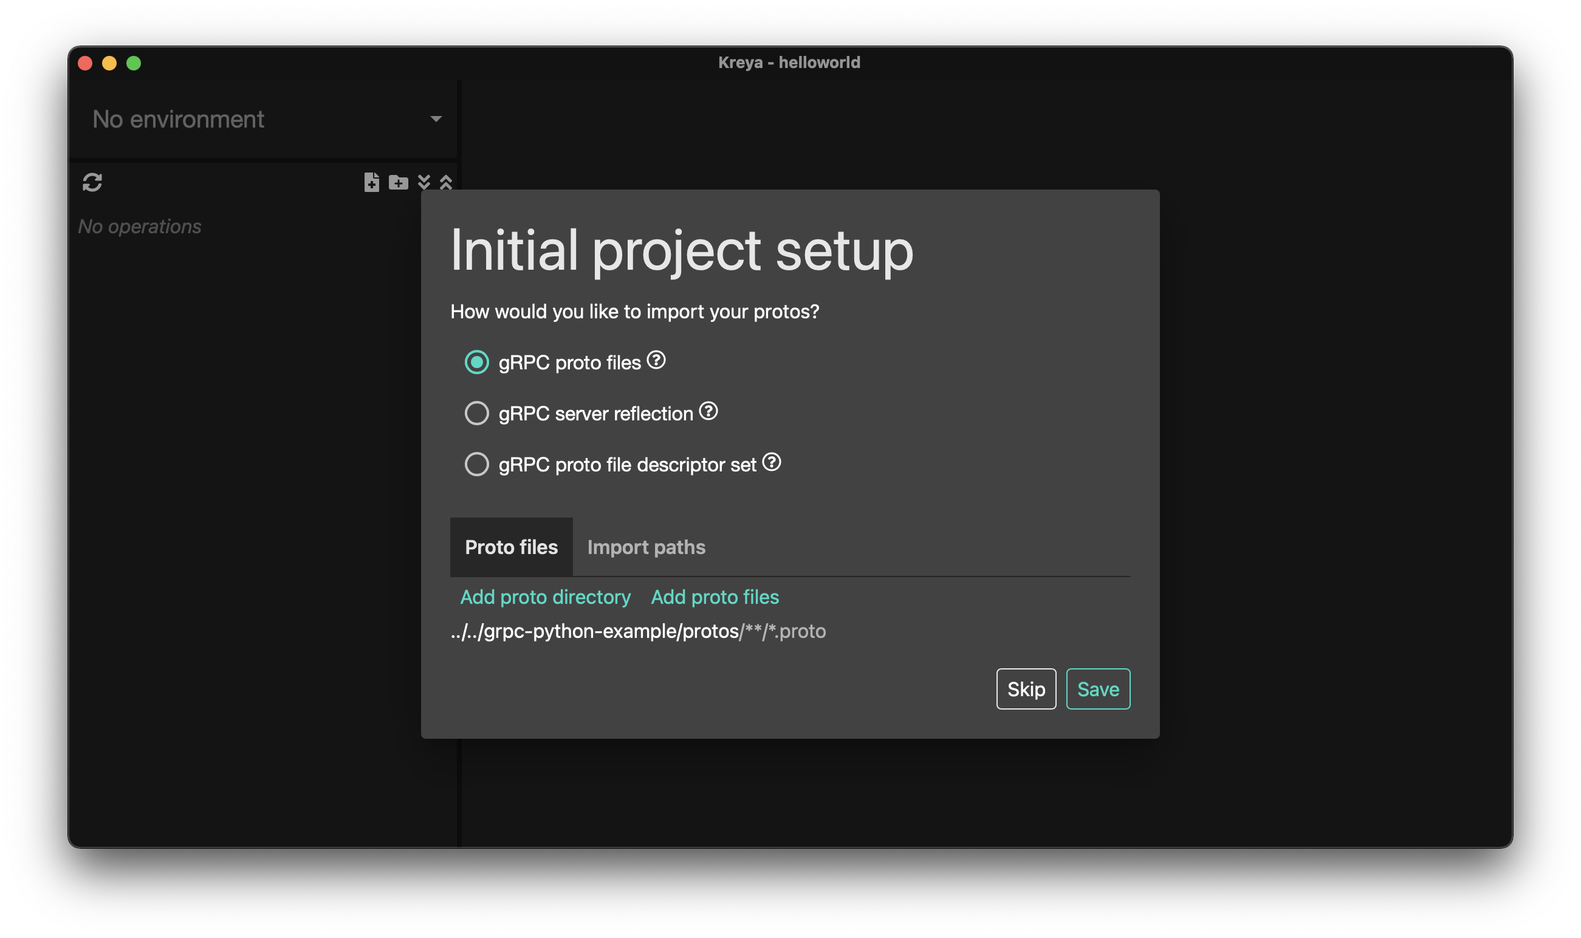Click the green fullscreen window button
The height and width of the screenshot is (938, 1581).
[134, 63]
